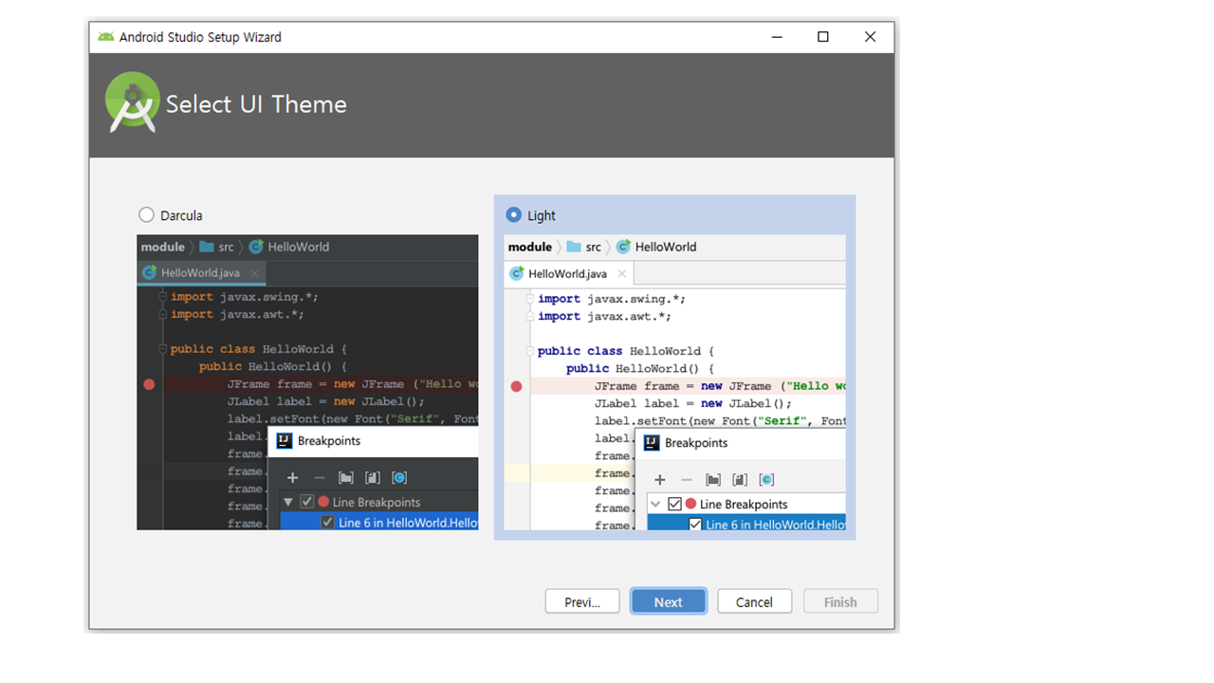Click the Next button
The image size is (1214, 683).
pos(668,601)
